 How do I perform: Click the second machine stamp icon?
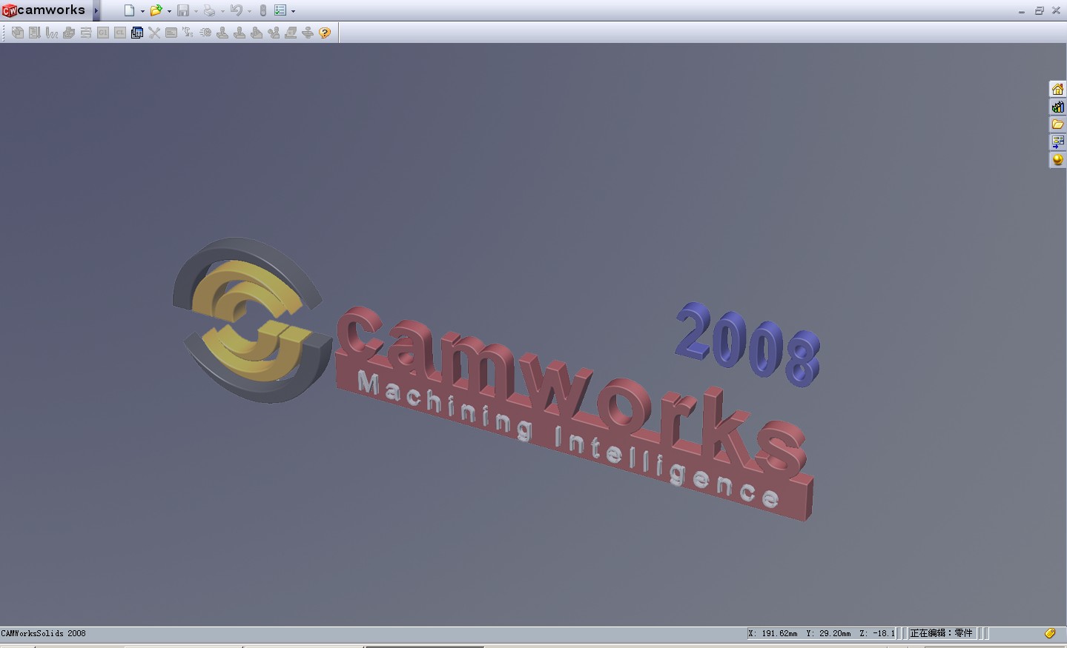pos(240,33)
